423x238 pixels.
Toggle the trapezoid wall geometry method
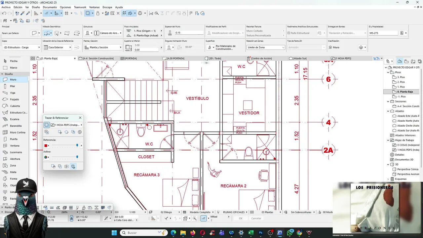pyautogui.click(x=67, y=33)
